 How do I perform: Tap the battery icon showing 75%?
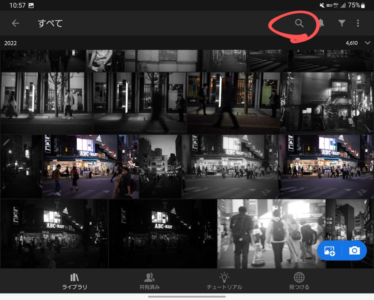[363, 5]
